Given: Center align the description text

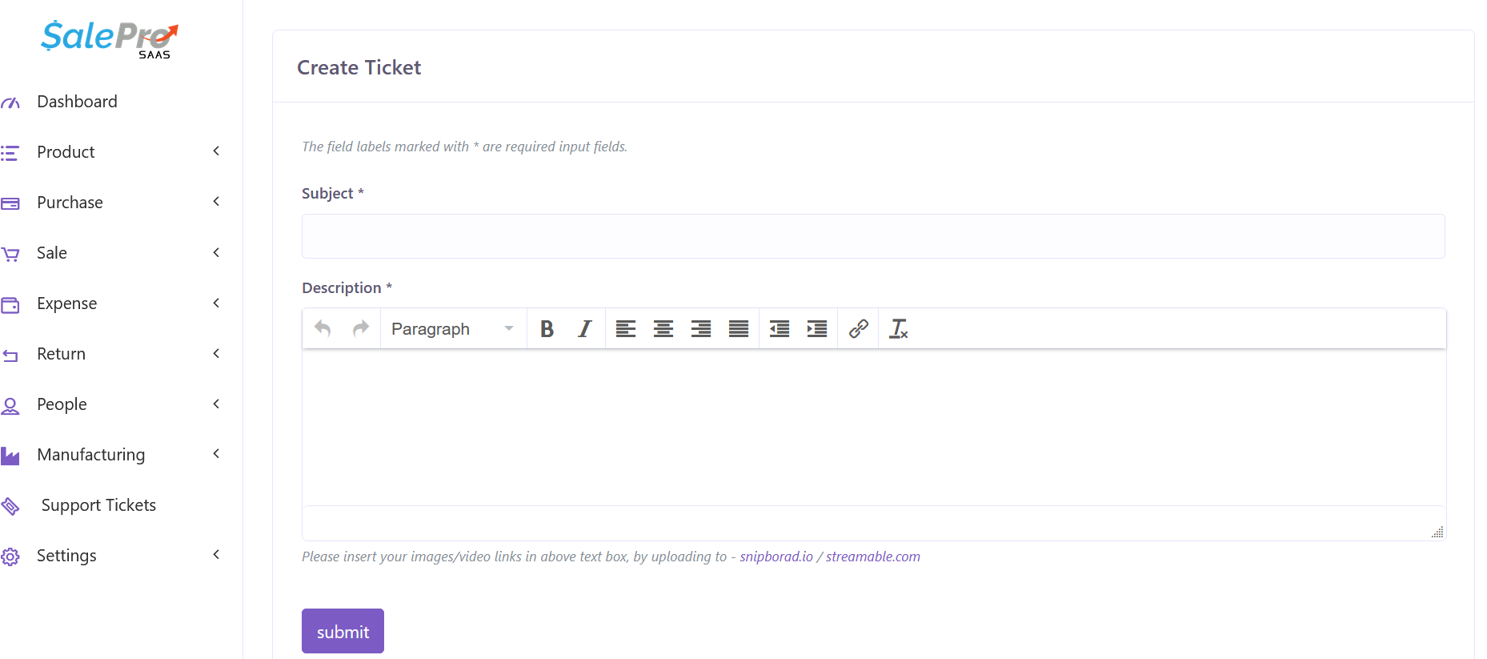Looking at the screenshot, I should [663, 329].
